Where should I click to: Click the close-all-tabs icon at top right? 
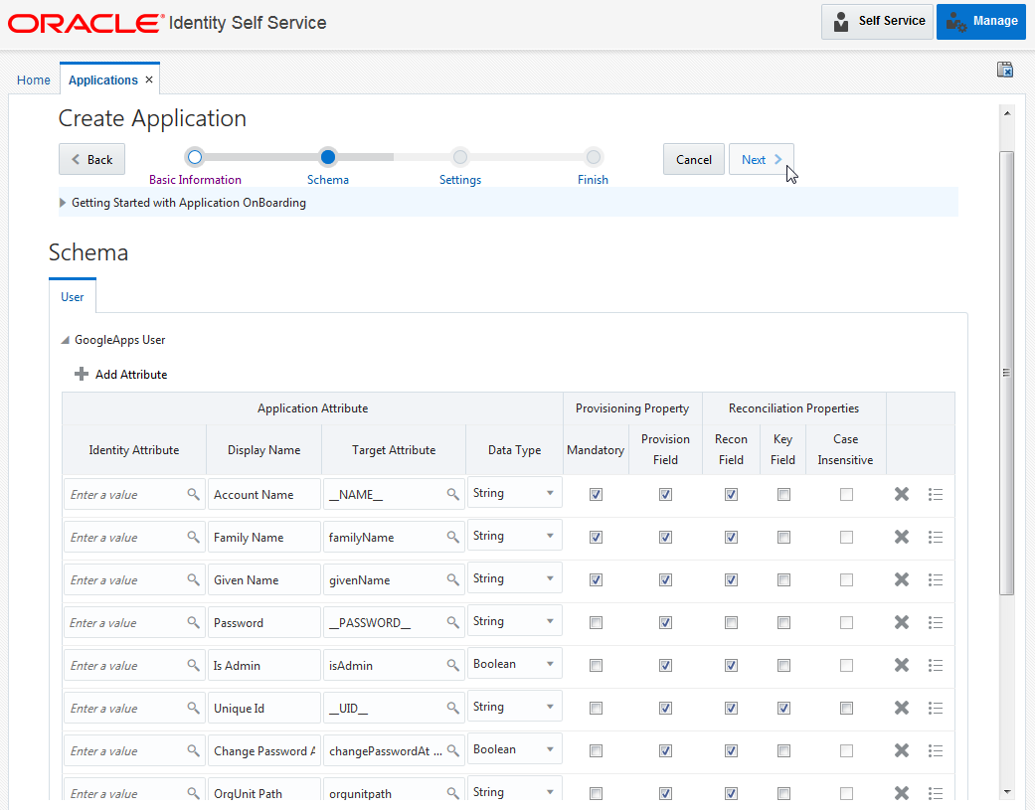coord(1005,70)
